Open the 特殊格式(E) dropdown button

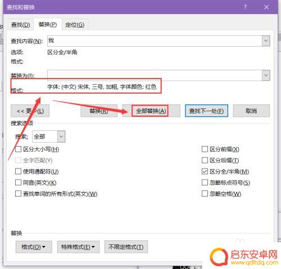(78, 247)
